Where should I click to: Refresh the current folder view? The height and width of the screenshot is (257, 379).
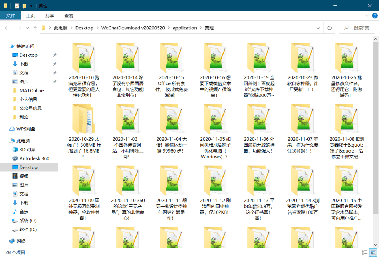coord(330,28)
